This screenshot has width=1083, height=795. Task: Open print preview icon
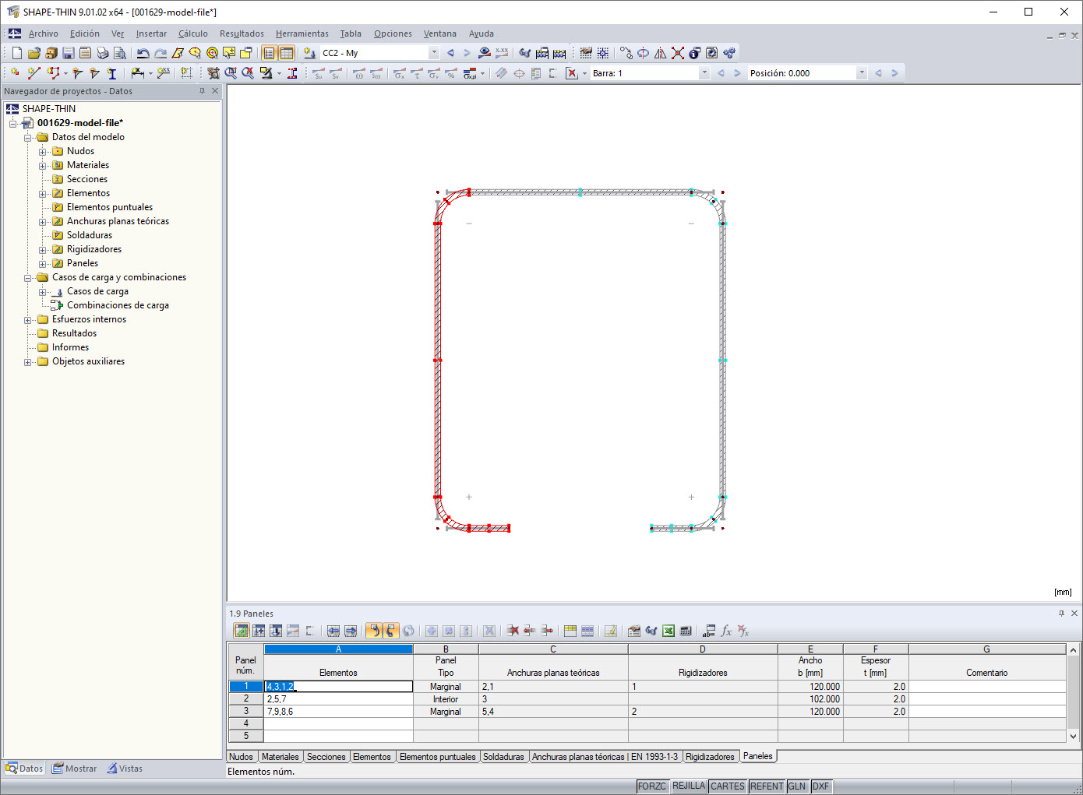119,53
